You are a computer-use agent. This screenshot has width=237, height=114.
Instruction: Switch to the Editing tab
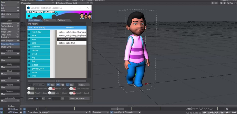(x=46, y=20)
